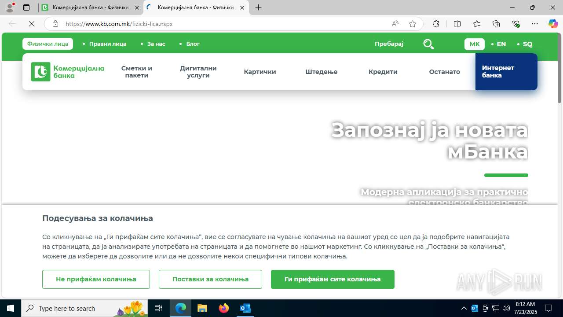Screen dimensions: 563x317
Task: Accept all cookies with Ги прифаќам сите колачиња
Action: (x=333, y=279)
